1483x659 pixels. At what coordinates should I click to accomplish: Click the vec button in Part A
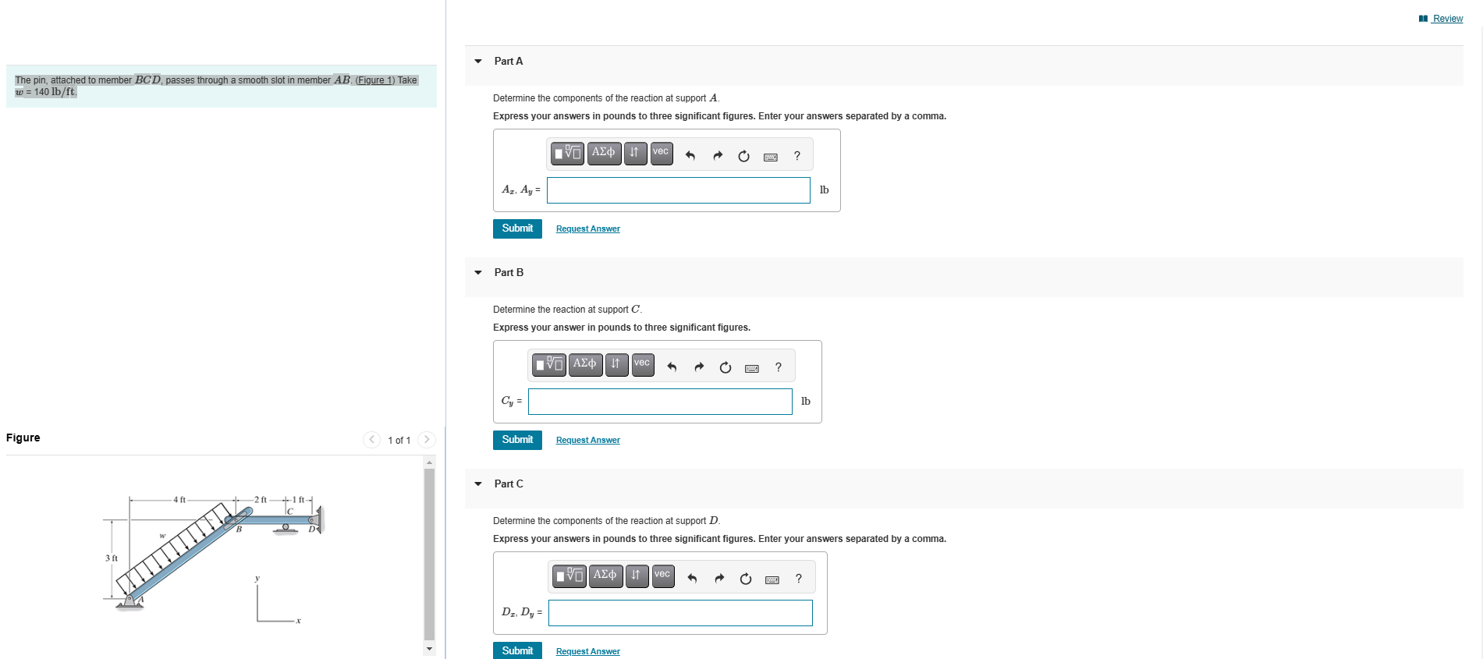coord(661,153)
